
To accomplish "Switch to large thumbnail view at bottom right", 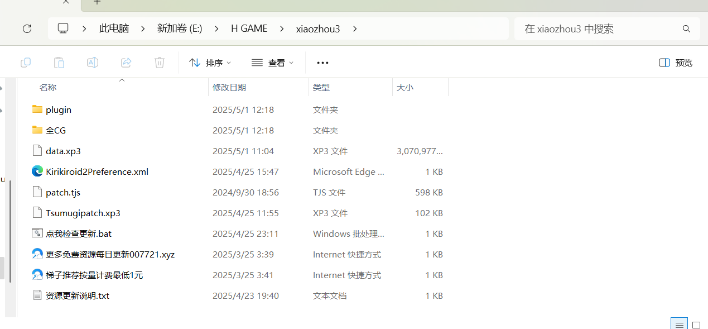I will tap(696, 324).
